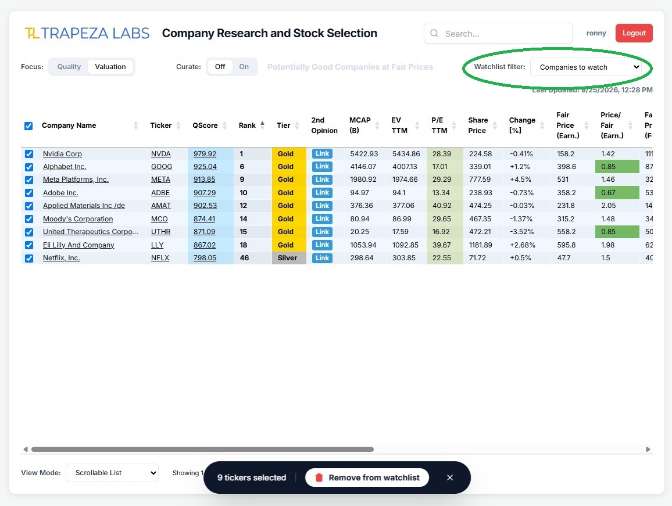Viewport: 672px width, 506px height.
Task: Set Curate to On
Action: (244, 67)
